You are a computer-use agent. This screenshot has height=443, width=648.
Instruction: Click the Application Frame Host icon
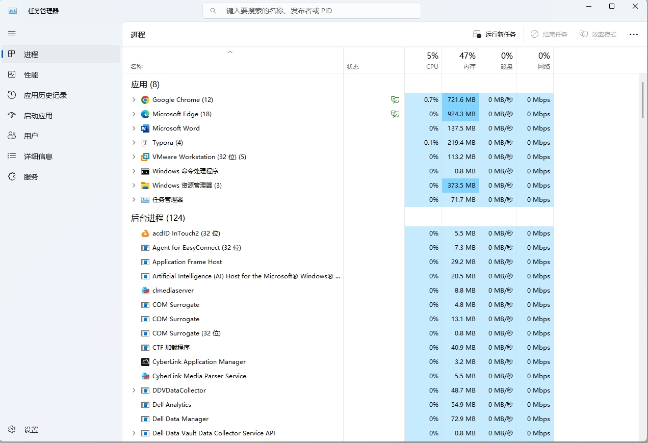point(145,262)
